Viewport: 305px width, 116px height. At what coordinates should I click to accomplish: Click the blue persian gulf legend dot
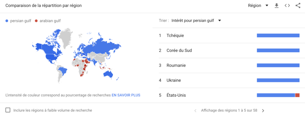coord(7,21)
